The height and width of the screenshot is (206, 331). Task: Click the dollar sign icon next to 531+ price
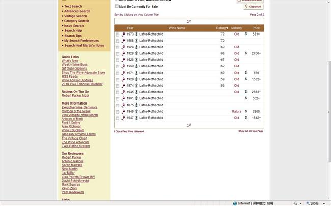(246, 34)
